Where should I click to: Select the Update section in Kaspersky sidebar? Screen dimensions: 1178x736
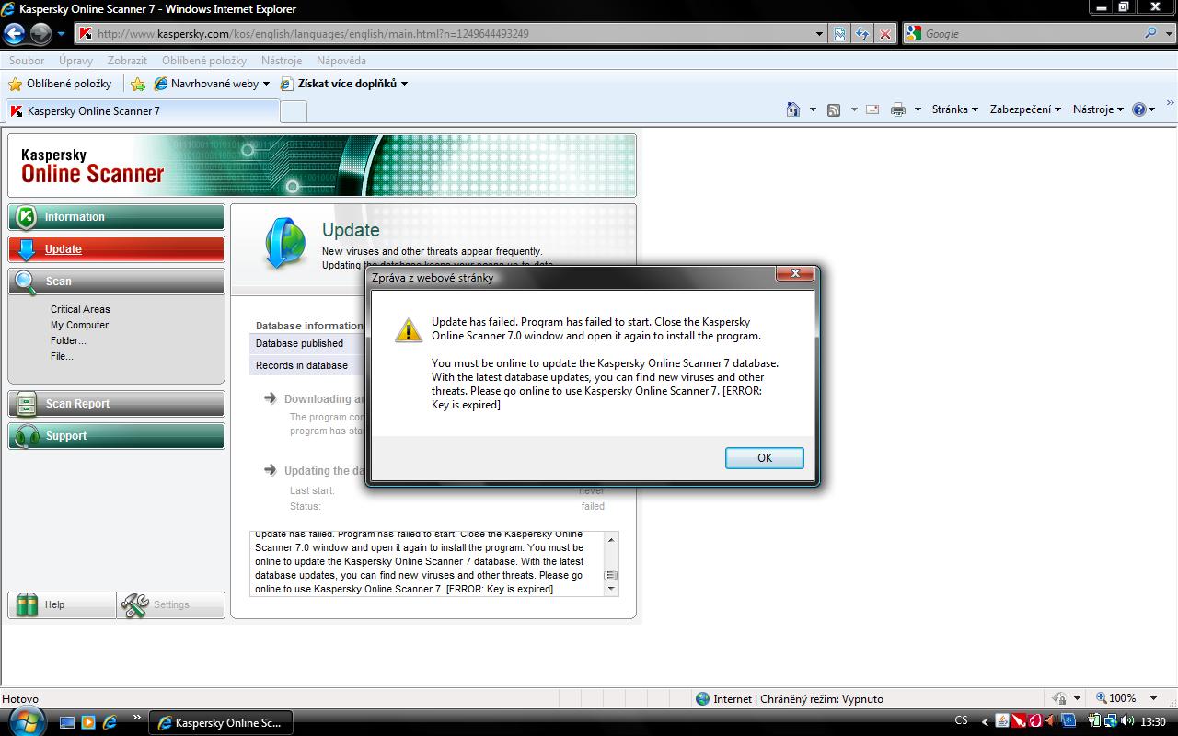pos(116,249)
